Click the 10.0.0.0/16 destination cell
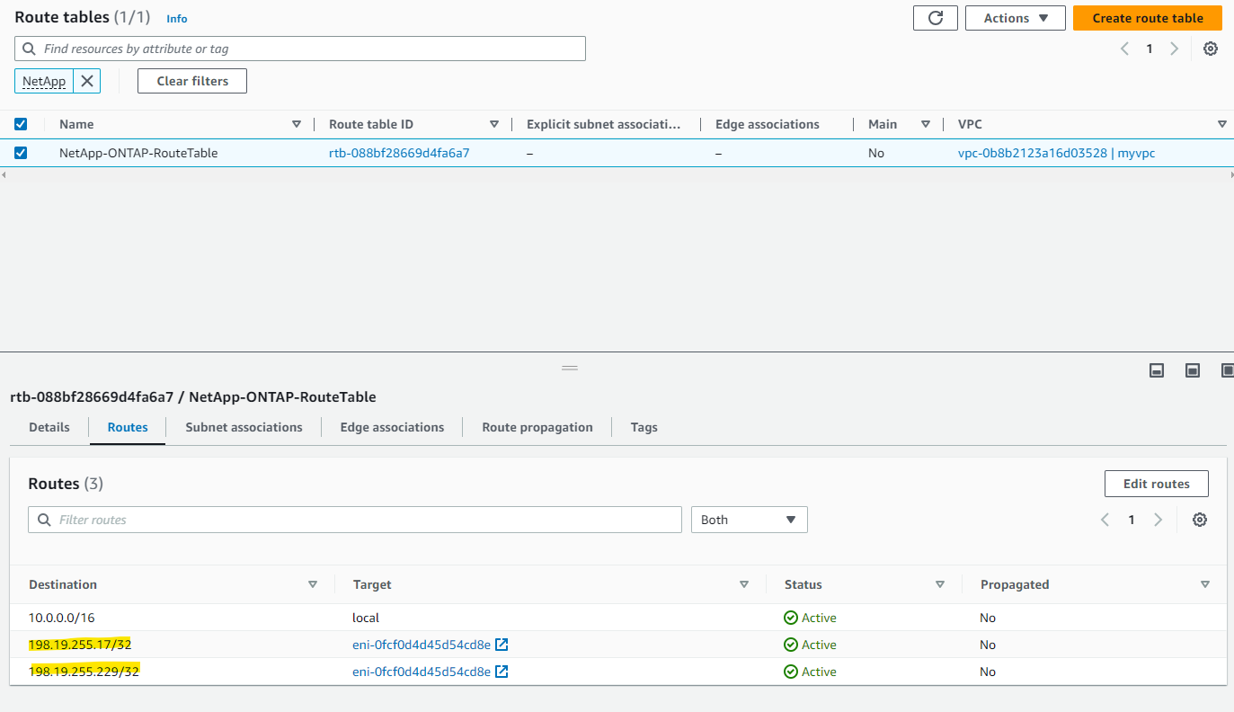 [61, 618]
